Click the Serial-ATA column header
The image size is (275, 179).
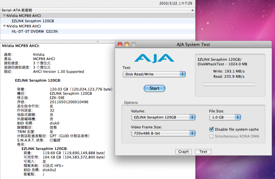point(98,10)
